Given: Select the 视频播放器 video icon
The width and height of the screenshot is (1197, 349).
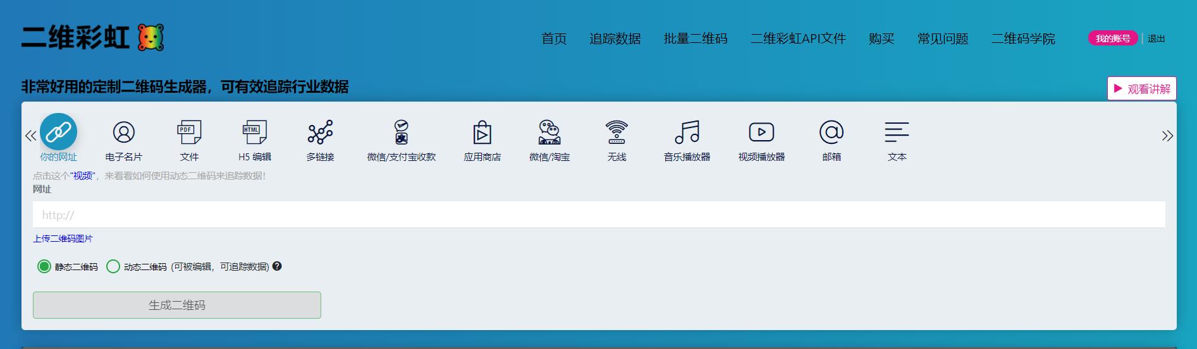Looking at the screenshot, I should coord(761,133).
